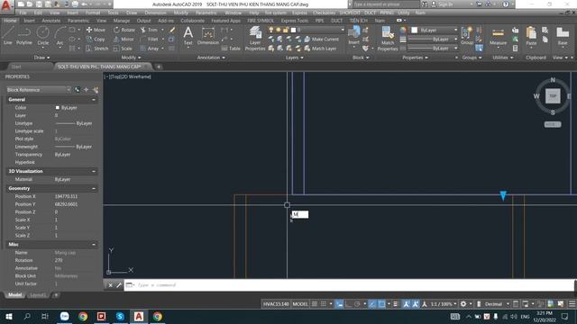The image size is (577, 324).
Task: Activate the Move command
Action: click(96, 30)
